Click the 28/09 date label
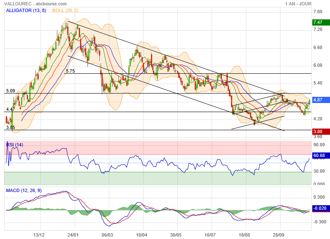 (x=279, y=235)
